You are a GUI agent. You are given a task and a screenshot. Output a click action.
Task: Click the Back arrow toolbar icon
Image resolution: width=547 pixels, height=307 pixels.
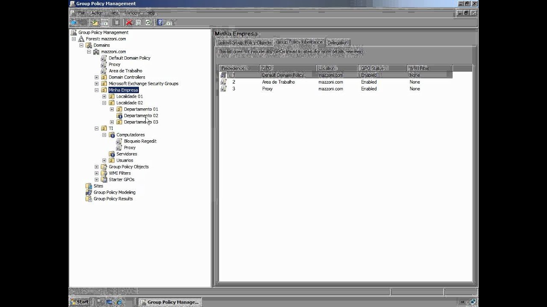pyautogui.click(x=74, y=22)
